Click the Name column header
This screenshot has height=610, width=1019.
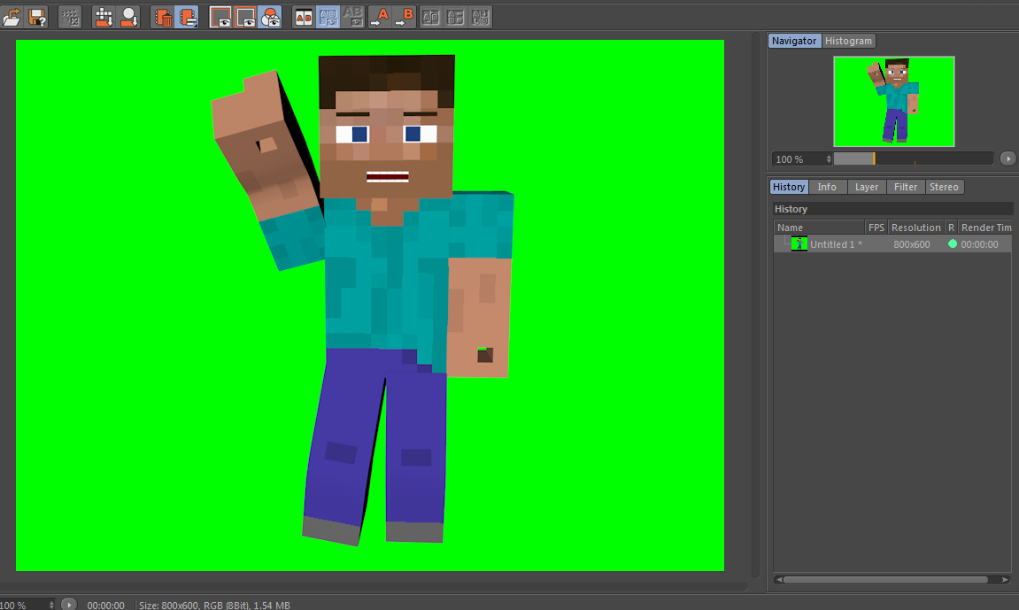(819, 228)
